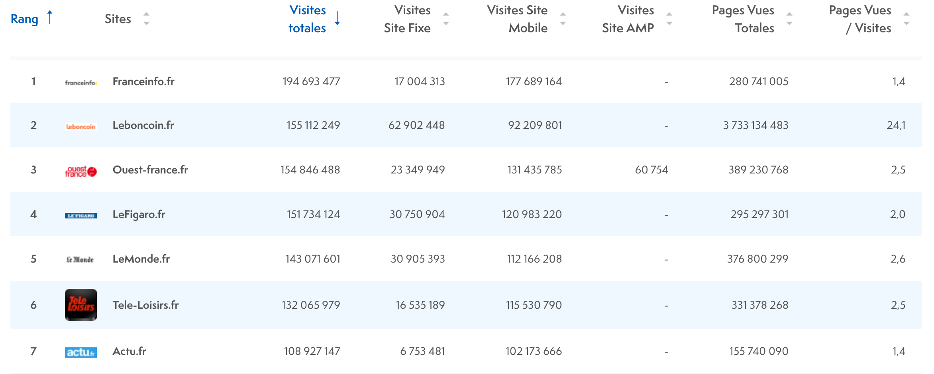Select mobile visits value 131 435 785

point(535,170)
